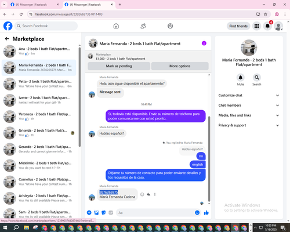Open Micklimix conversation in list
Image resolution: width=290 pixels, height=232 pixels.
39,165
